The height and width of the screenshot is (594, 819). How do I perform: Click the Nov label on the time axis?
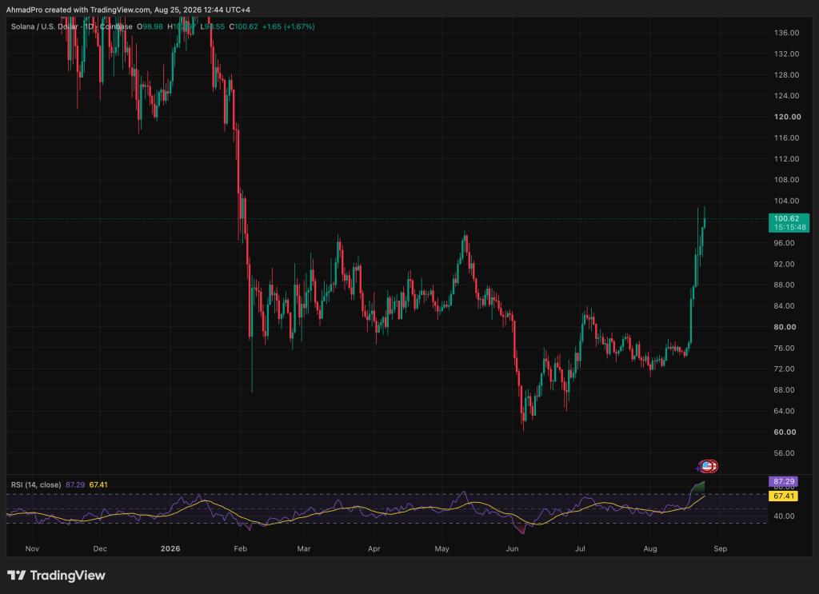[x=32, y=548]
